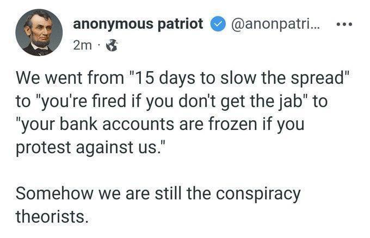This screenshot has height=238, width=370.
Task: Click the line 'protest against us.'
Action: (89, 147)
